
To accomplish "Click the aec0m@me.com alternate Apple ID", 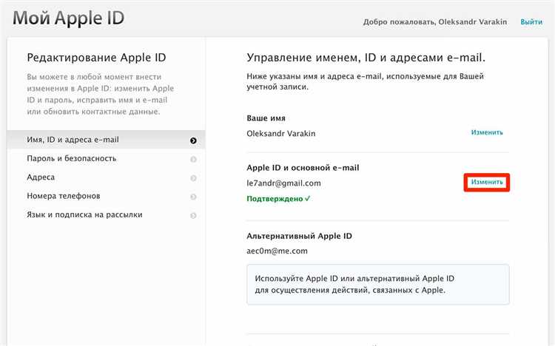I will 277,251.
